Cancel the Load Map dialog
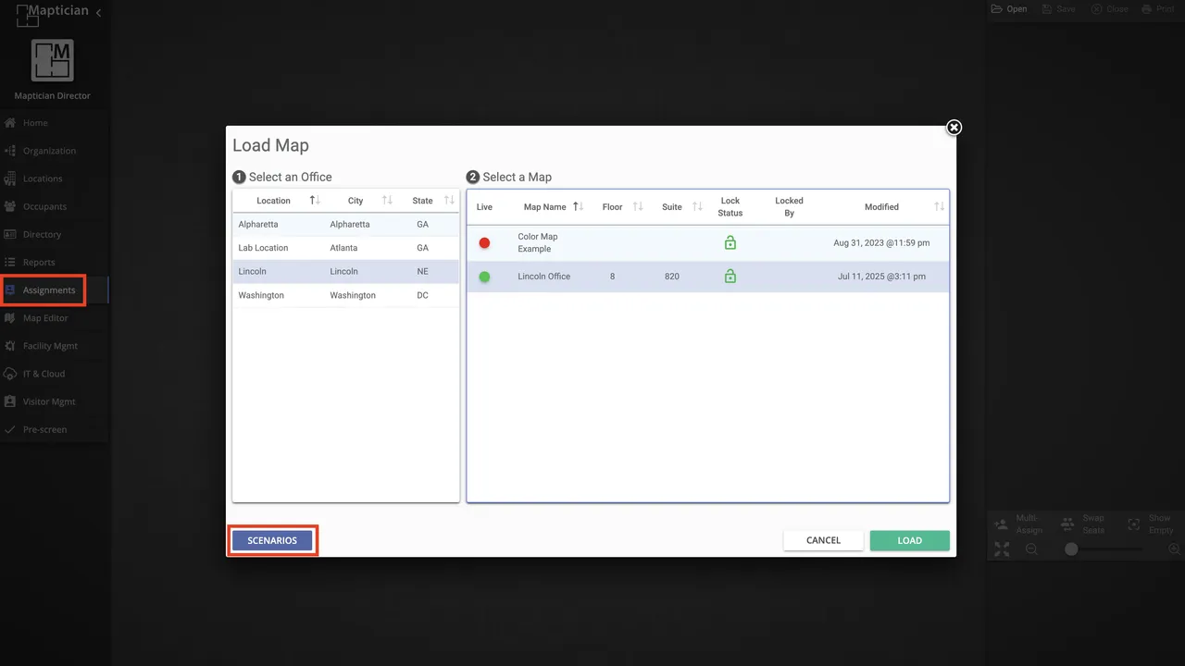 coord(823,540)
